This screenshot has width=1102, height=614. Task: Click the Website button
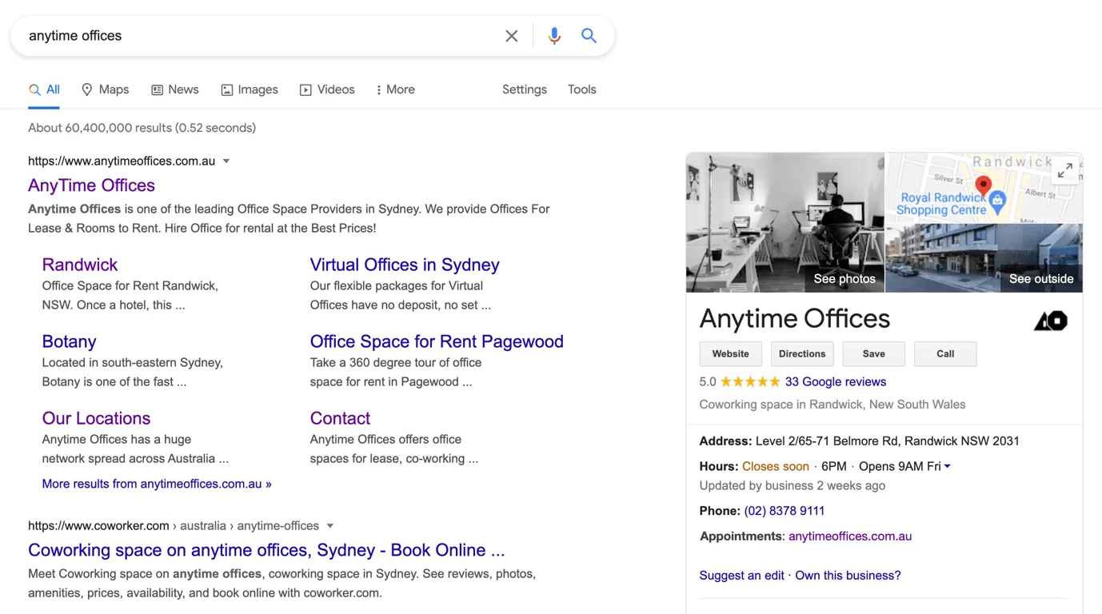click(x=731, y=354)
